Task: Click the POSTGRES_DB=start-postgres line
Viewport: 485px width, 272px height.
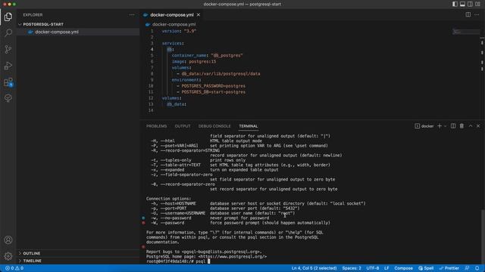Action: tap(211, 92)
